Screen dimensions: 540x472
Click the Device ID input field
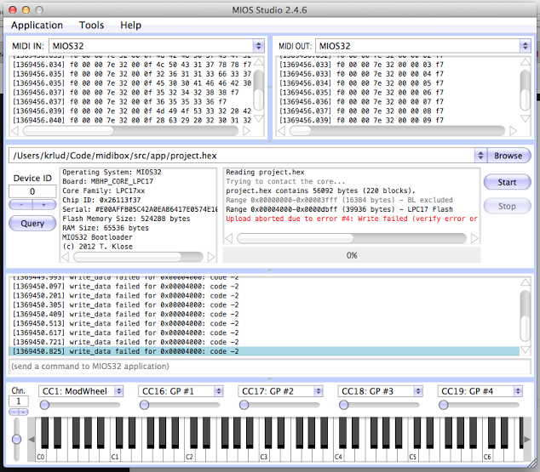[x=32, y=191]
